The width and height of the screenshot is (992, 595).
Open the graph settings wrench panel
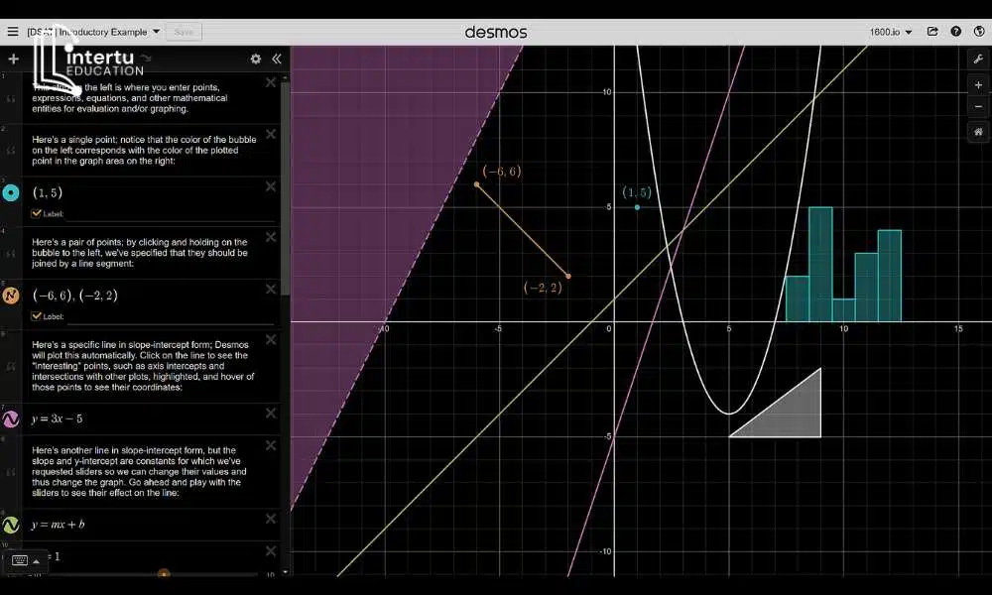tap(977, 59)
